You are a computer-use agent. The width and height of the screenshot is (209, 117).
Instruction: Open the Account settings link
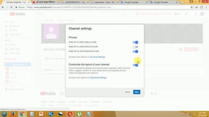coord(97,57)
